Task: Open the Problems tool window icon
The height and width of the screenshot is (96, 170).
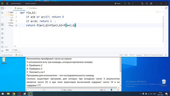Action: pos(2,47)
